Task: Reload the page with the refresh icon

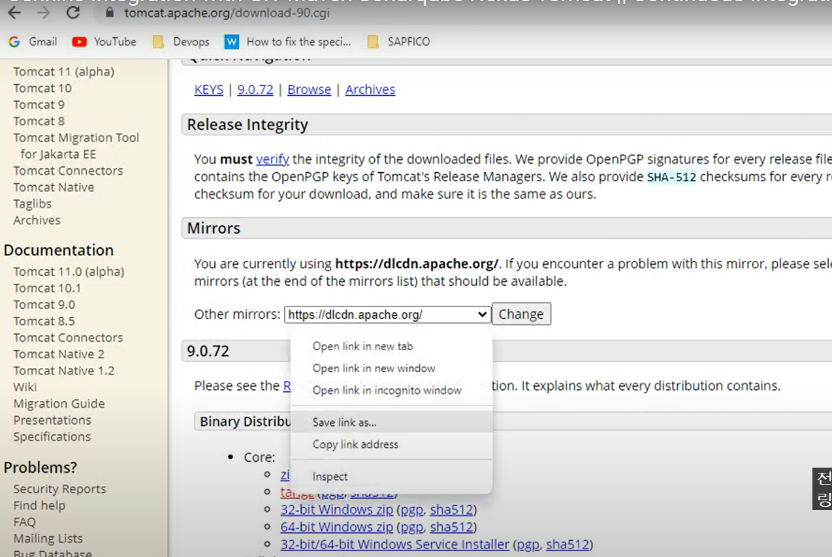Action: [x=73, y=12]
